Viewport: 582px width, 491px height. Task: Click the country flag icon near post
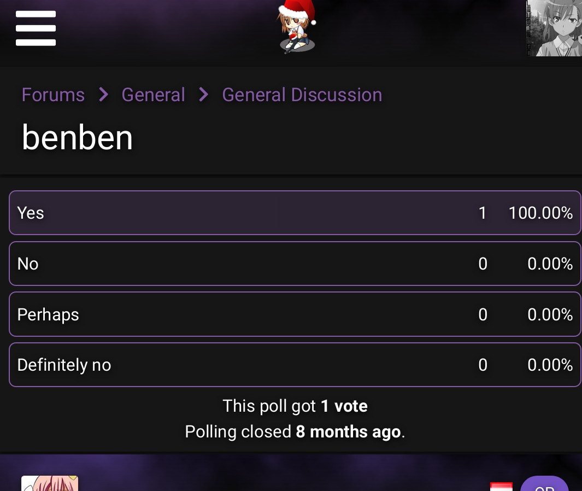[501, 487]
